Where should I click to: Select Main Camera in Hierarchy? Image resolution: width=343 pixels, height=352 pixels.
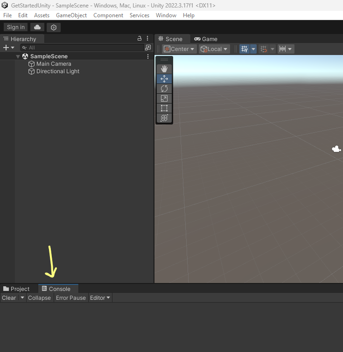[x=54, y=64]
